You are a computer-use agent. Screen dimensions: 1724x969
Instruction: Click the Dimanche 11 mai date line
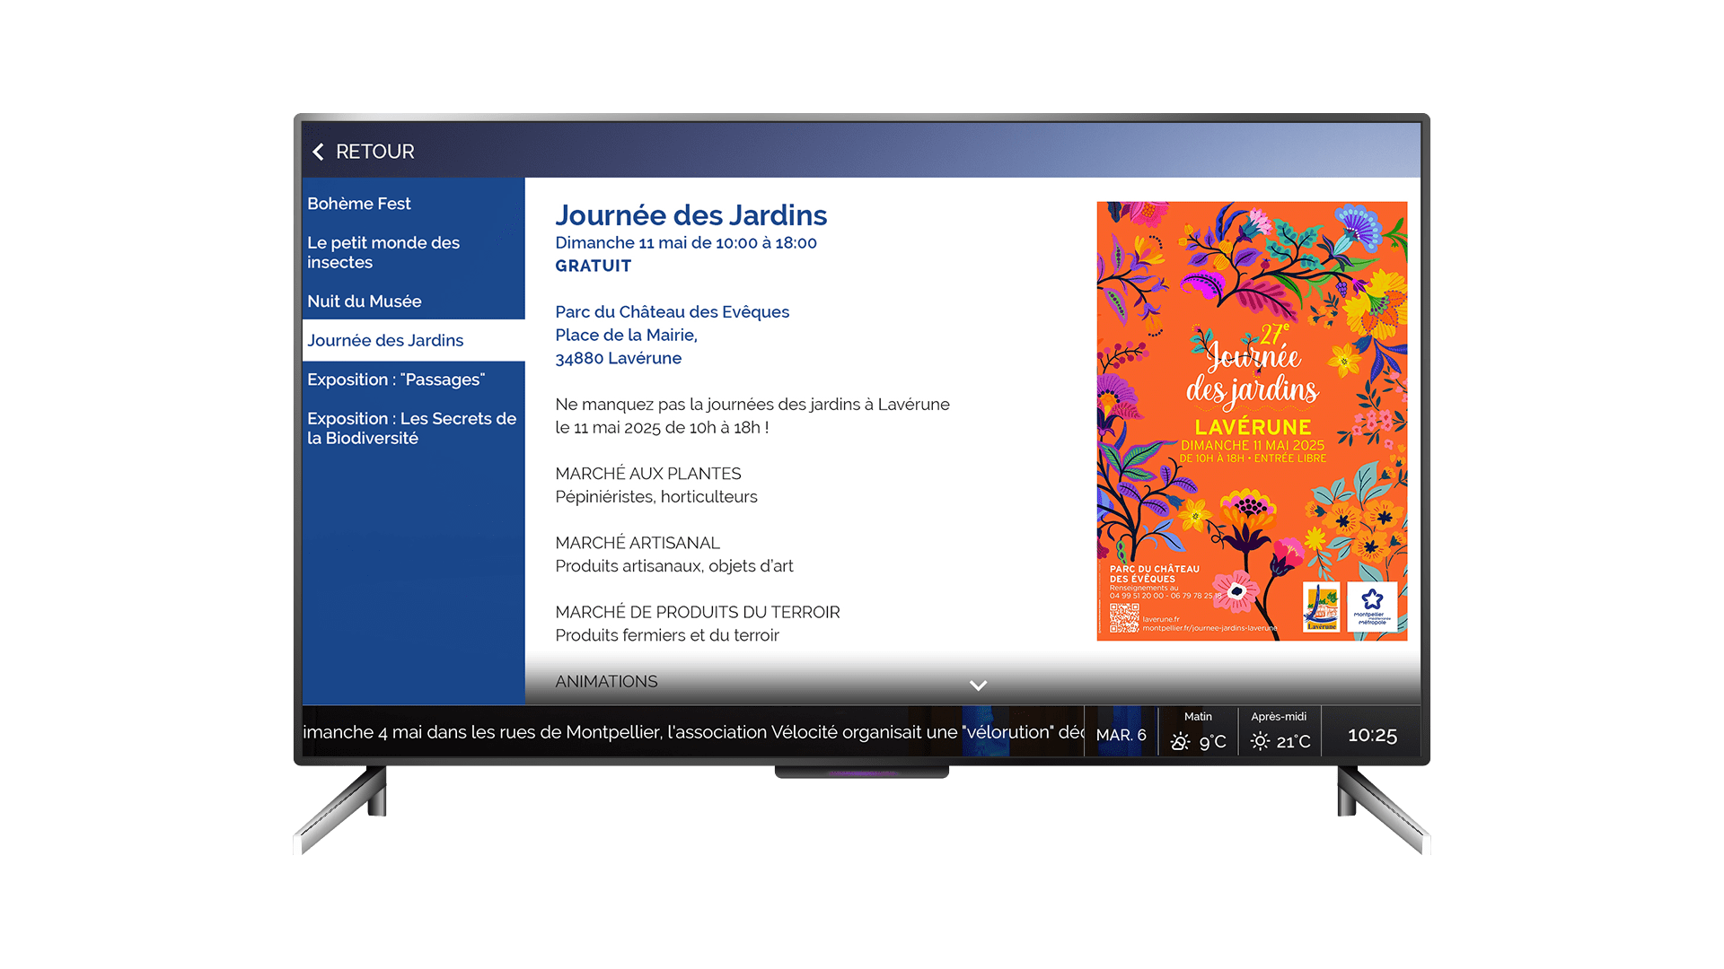pos(686,242)
